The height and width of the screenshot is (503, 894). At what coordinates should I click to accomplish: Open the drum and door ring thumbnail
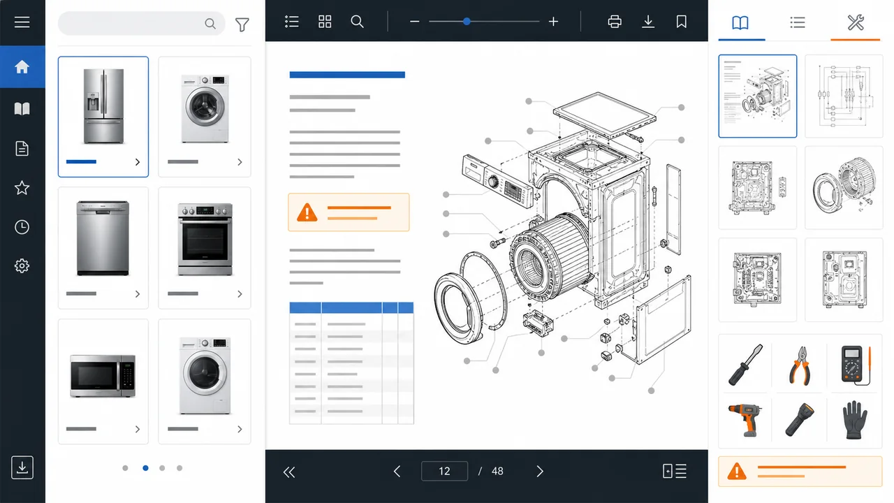(844, 187)
